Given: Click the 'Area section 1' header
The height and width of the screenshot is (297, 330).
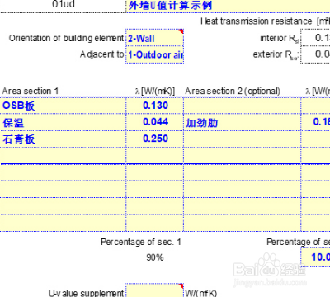Looking at the screenshot, I should pyautogui.click(x=30, y=91).
